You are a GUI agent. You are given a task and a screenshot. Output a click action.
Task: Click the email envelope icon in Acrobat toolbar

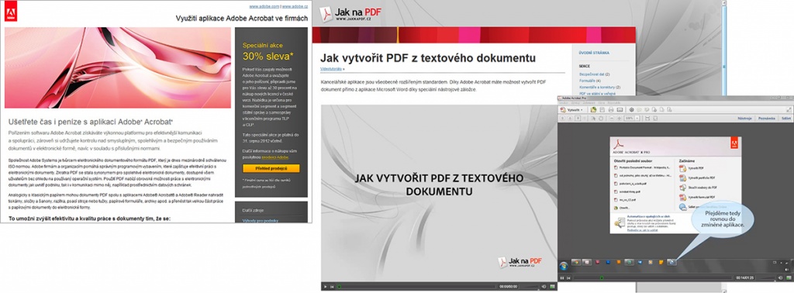[x=620, y=110]
